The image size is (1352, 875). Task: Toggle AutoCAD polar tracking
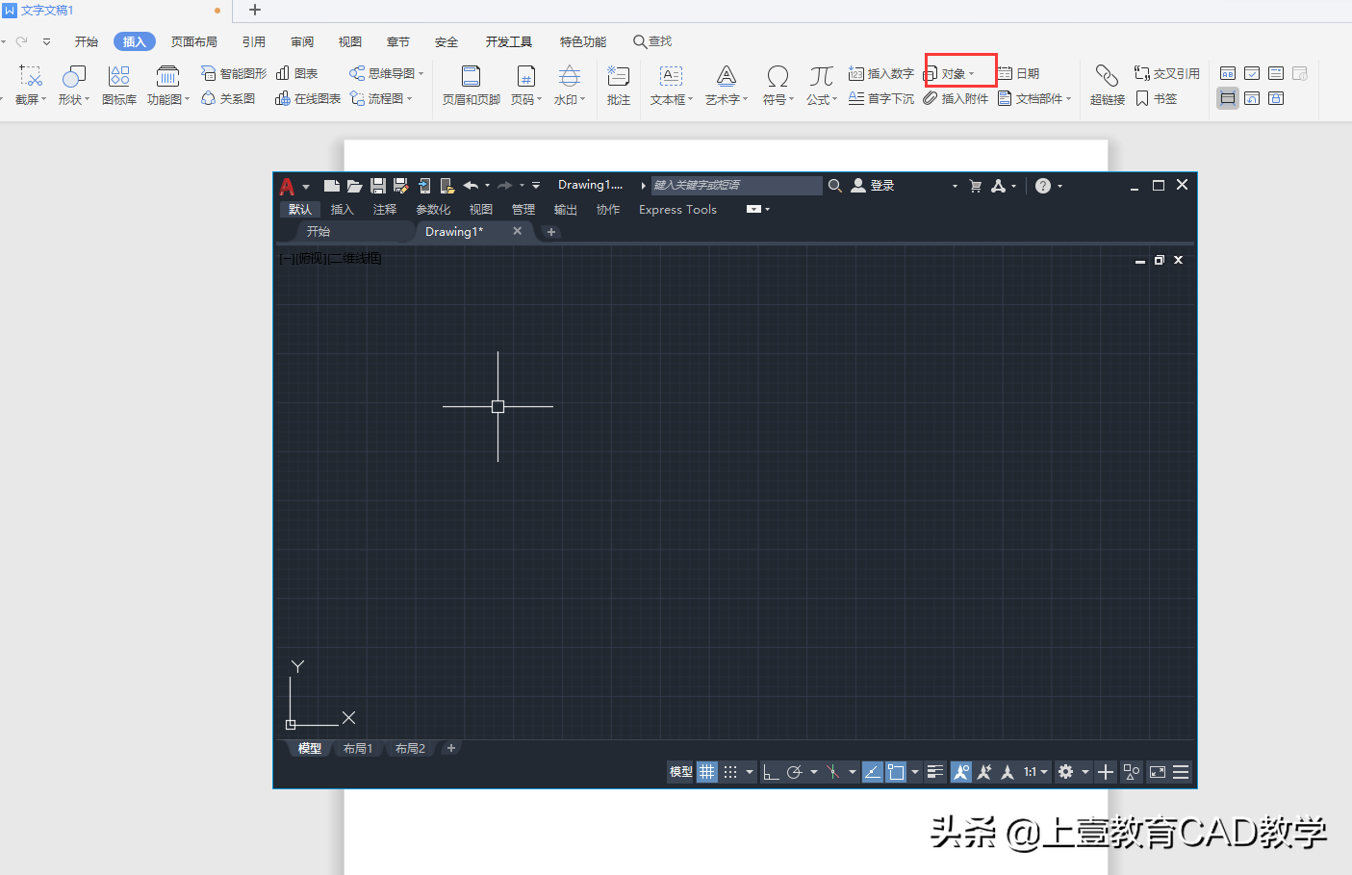point(794,772)
